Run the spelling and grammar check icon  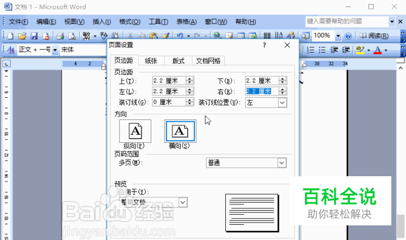[x=104, y=35]
